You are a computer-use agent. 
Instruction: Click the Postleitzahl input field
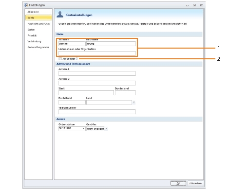tap(72, 103)
